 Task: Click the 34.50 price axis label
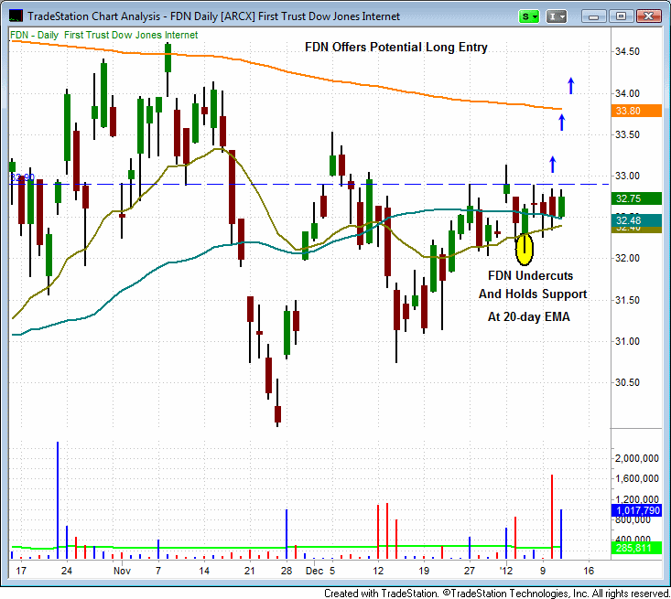point(627,52)
